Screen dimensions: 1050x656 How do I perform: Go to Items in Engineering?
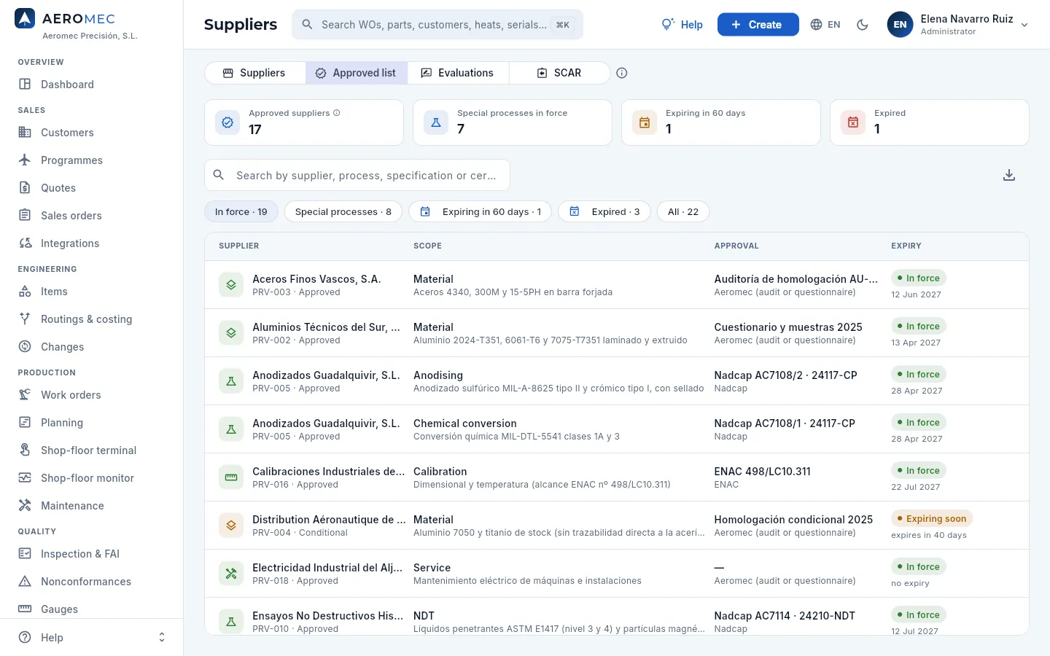pos(91,292)
